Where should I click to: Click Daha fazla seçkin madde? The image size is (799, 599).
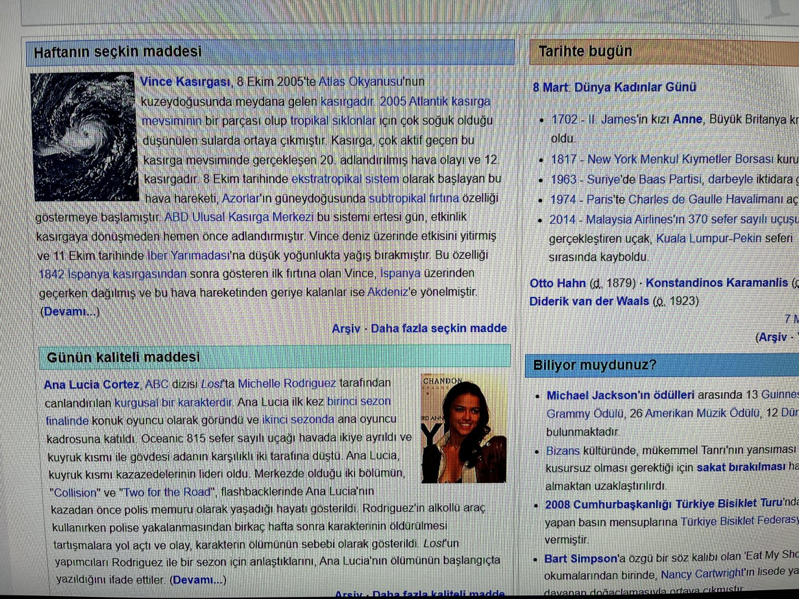coord(439,328)
